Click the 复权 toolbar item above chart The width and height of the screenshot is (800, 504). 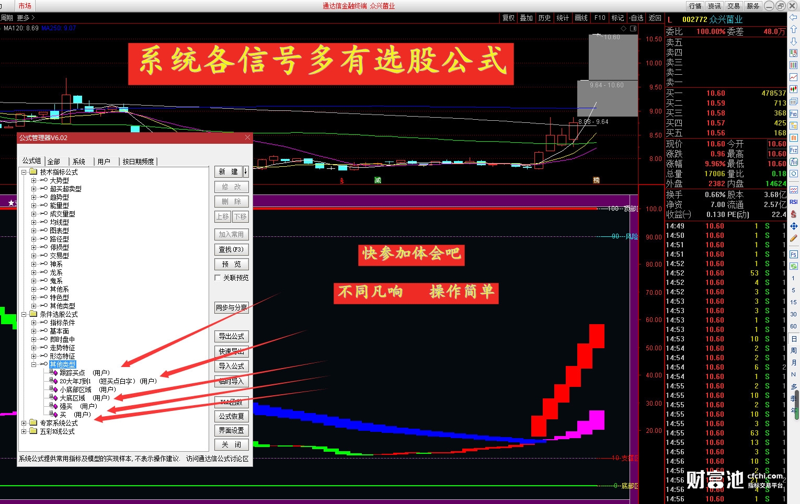point(508,18)
